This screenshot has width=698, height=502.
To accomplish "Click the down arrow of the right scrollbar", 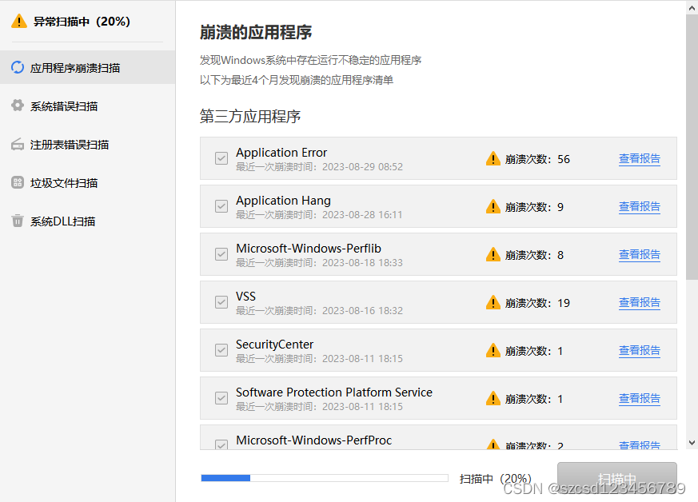I will click(691, 441).
